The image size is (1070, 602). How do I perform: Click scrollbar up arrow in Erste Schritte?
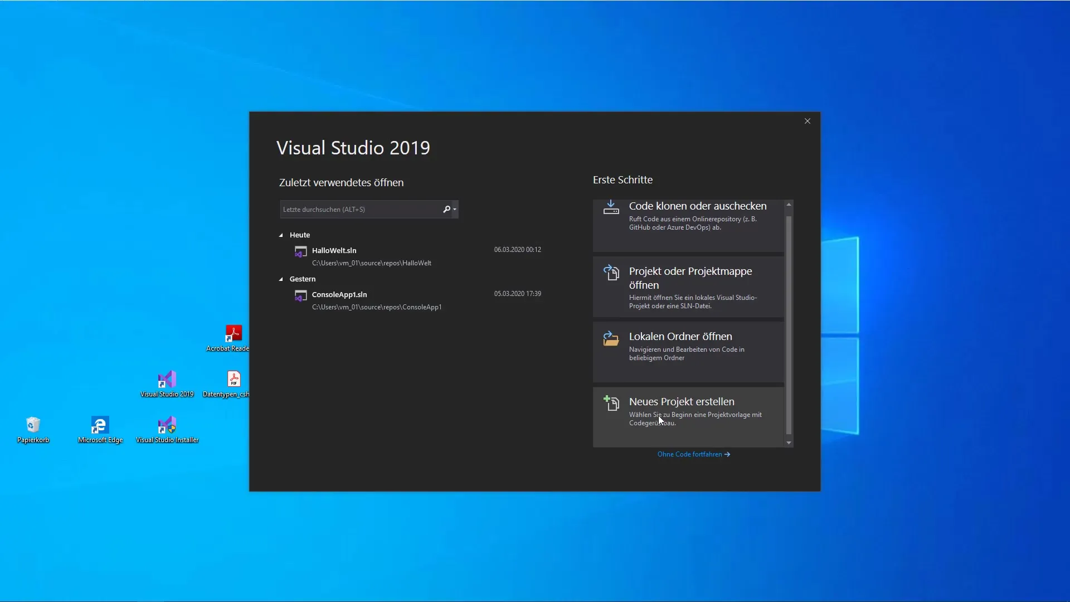789,205
